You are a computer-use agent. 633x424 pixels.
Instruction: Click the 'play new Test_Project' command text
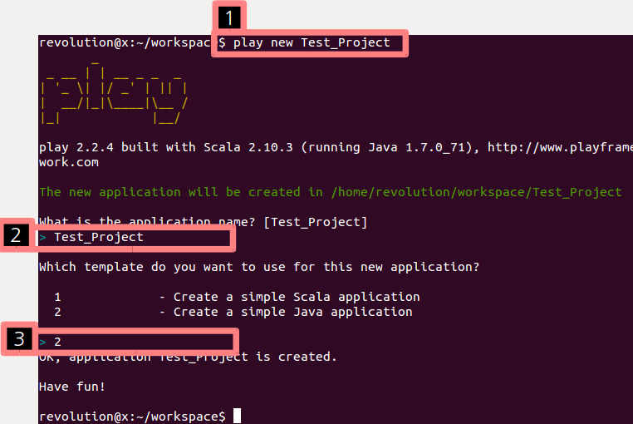point(312,43)
